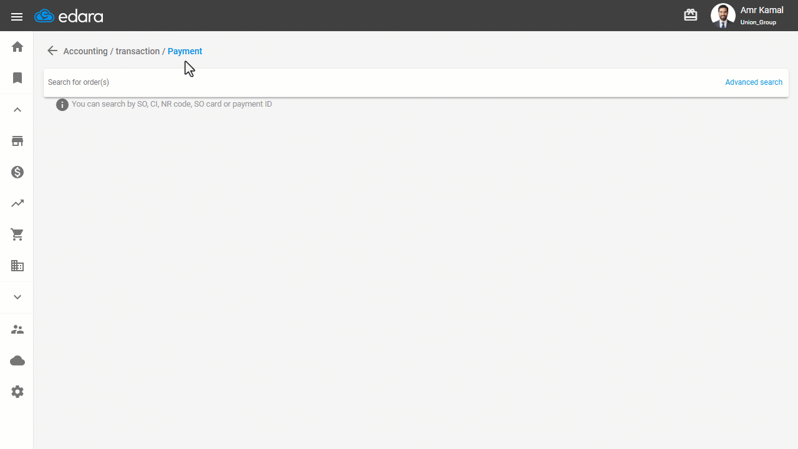
Task: Open Advanced search
Action: point(754,82)
